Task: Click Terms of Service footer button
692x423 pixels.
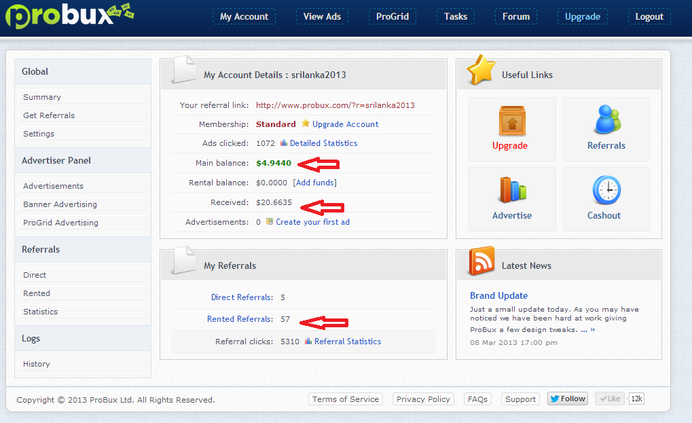Action: tap(346, 399)
